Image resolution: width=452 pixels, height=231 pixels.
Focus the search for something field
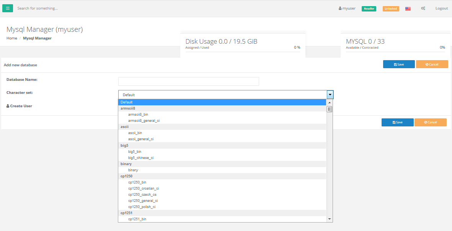[38, 8]
